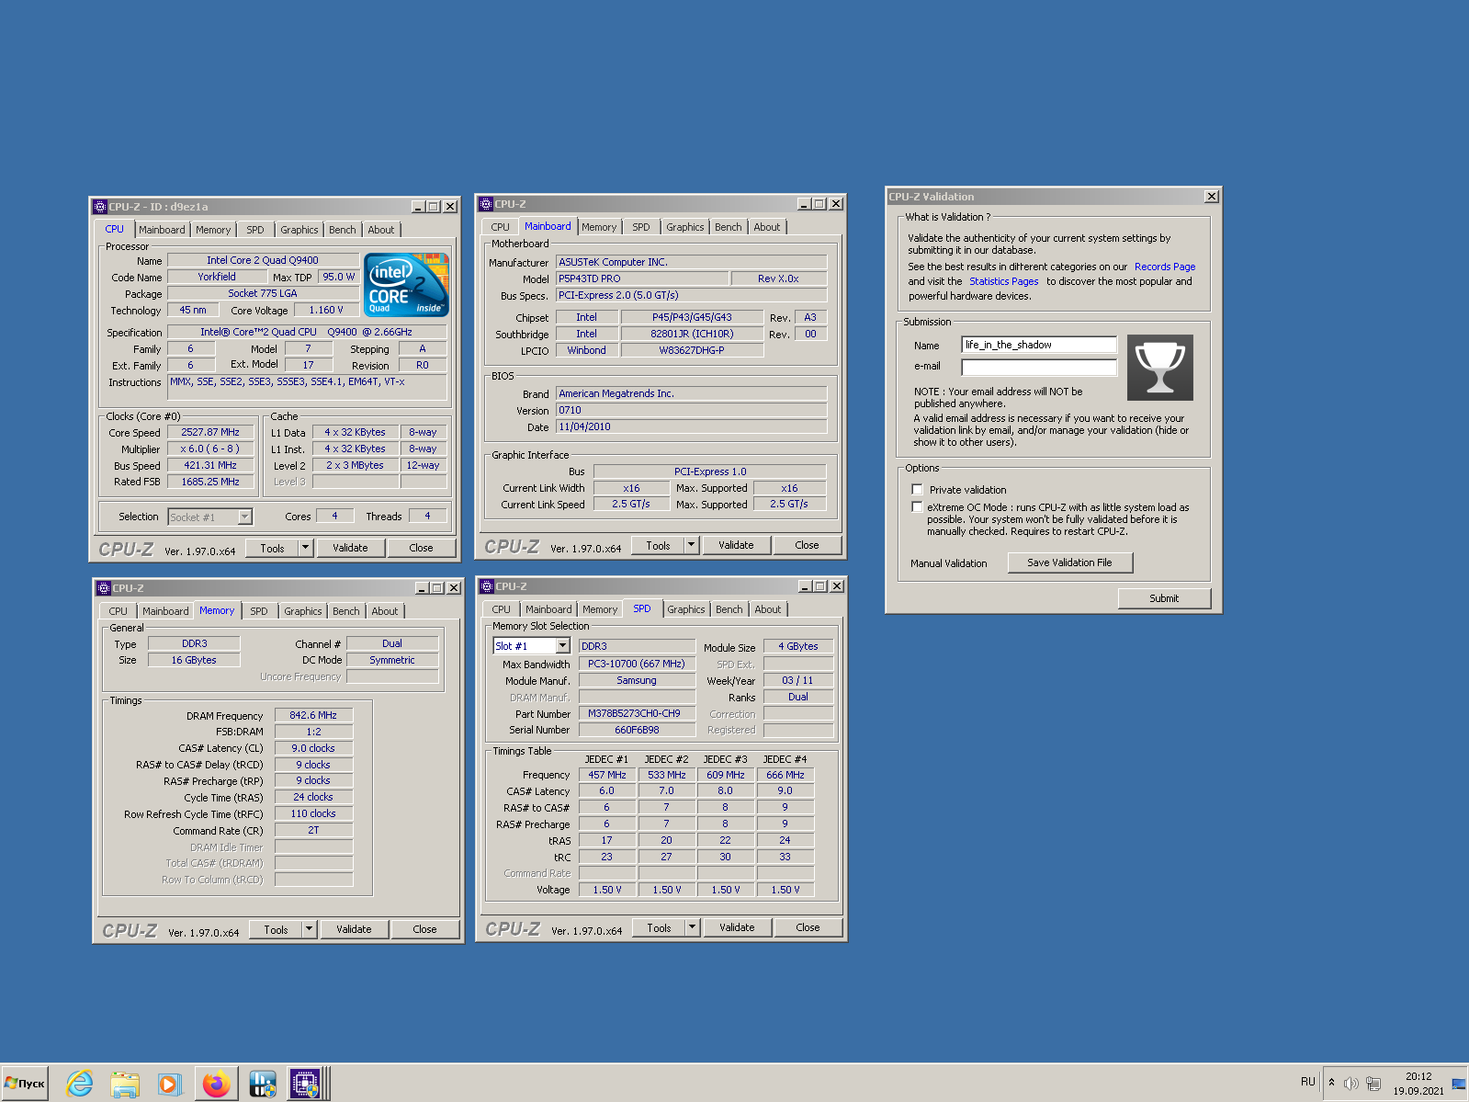
Task: Open Tools dropdown arrow in Memory window
Action: click(310, 929)
